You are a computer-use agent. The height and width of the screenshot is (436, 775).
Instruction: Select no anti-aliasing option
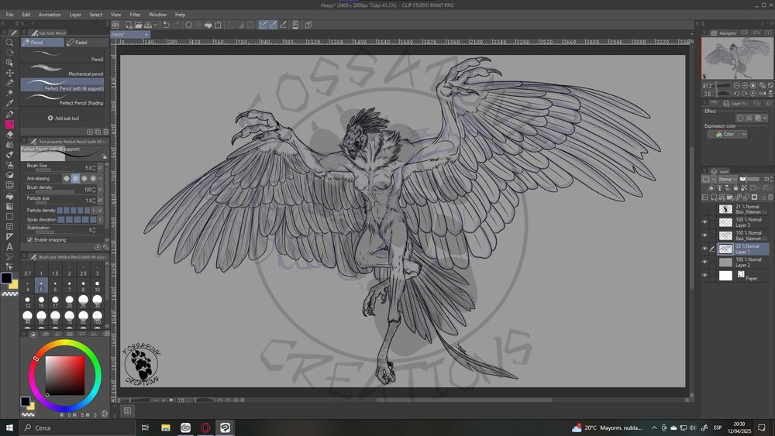[67, 179]
